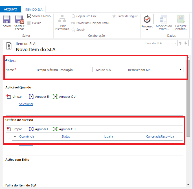Click the Excluir trash icon

29,23
